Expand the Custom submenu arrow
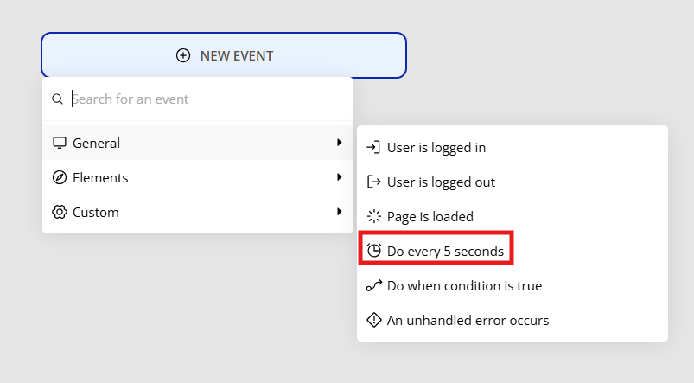This screenshot has height=383, width=694. 339,212
